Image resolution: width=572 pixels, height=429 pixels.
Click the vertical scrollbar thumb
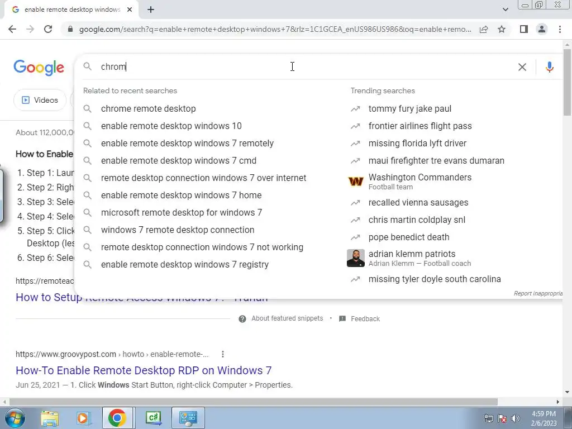tap(567, 82)
